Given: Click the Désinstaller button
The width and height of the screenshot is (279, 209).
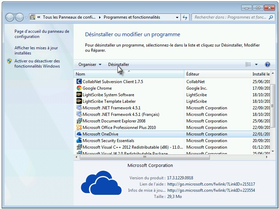Looking at the screenshot, I should [x=119, y=64].
